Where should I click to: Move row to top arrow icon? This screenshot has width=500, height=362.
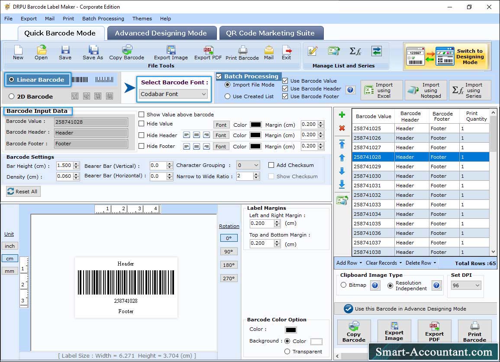point(342,144)
